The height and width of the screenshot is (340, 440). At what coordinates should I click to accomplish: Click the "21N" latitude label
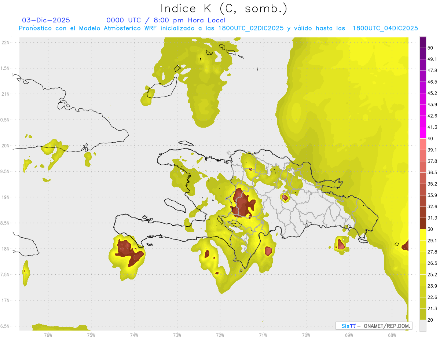click(x=6, y=94)
